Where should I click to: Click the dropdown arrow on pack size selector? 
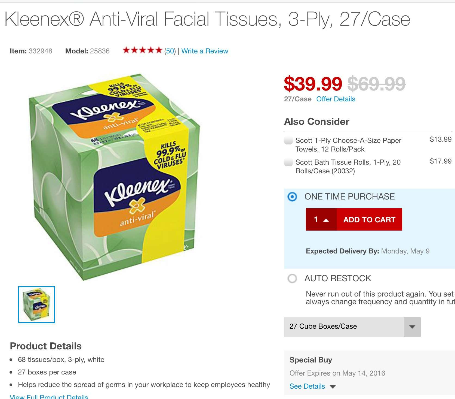(x=412, y=327)
